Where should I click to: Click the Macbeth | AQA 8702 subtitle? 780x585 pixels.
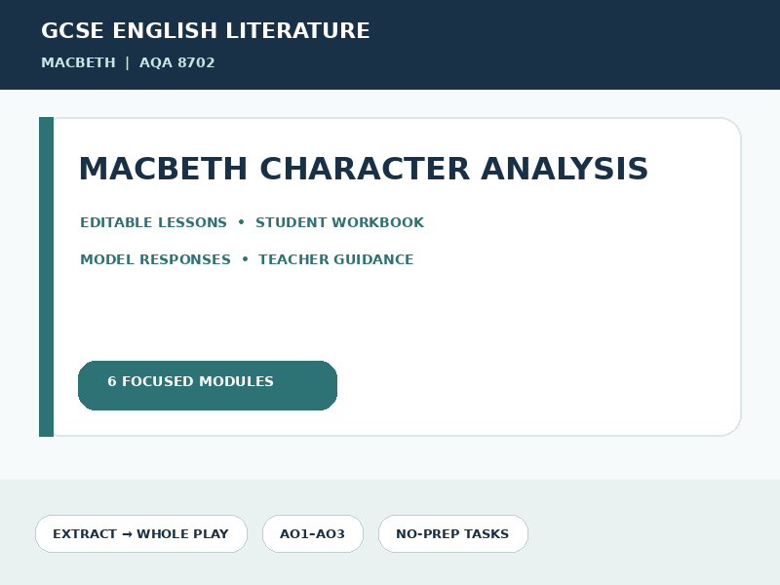click(x=128, y=62)
